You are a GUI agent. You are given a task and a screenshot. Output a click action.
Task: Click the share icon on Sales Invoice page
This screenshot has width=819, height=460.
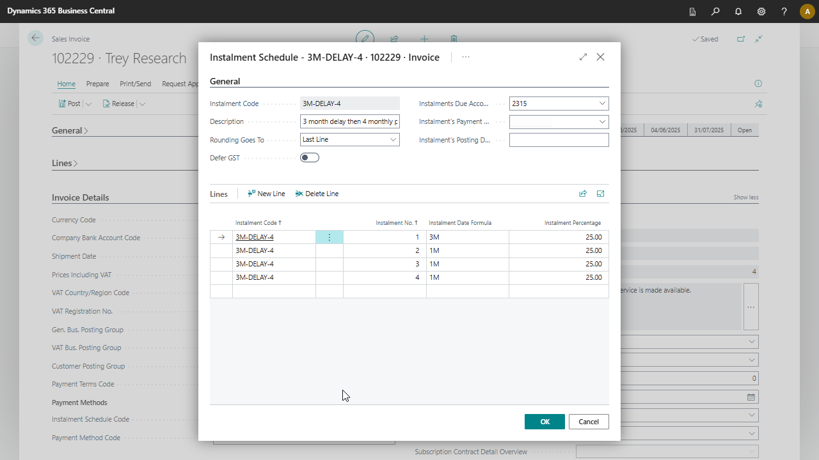tap(395, 39)
